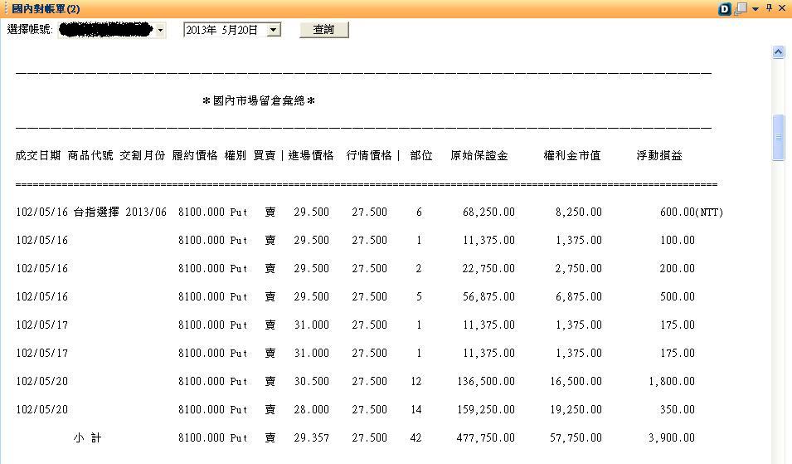
Task: Click the subtotal position count 42
Action: 415,438
